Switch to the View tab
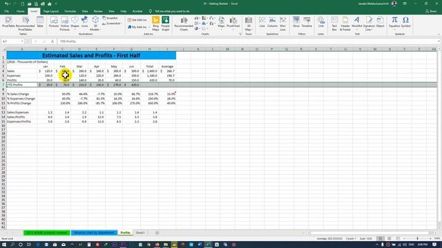The height and width of the screenshot is (248, 442). click(111, 11)
